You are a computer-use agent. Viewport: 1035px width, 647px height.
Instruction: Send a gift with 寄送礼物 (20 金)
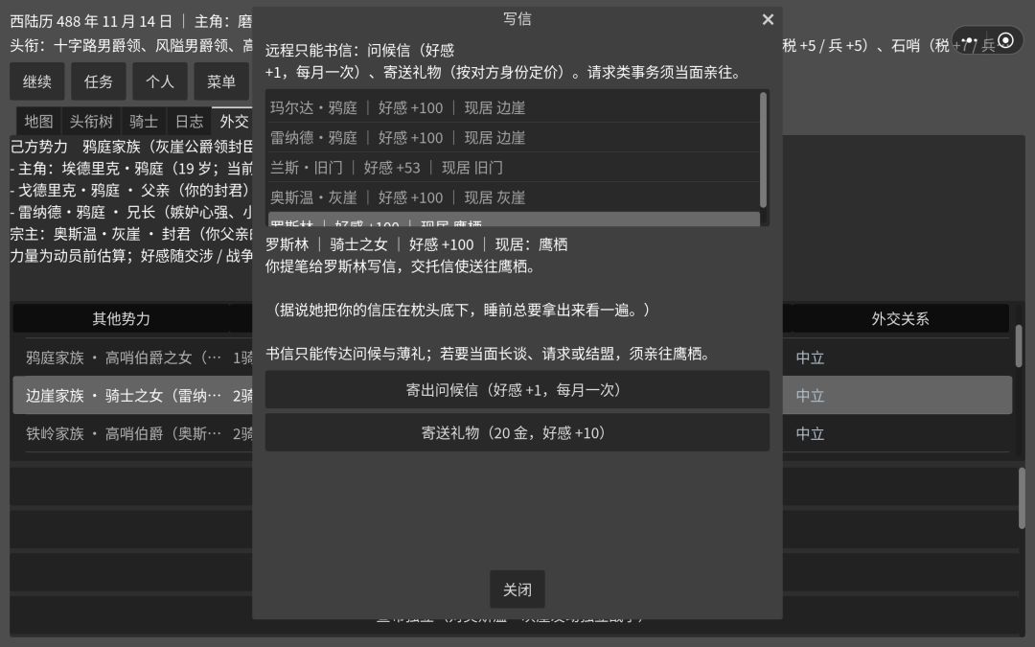coord(517,432)
